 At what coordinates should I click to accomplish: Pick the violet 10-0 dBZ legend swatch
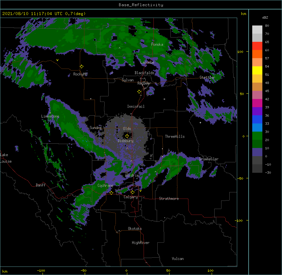257,152
